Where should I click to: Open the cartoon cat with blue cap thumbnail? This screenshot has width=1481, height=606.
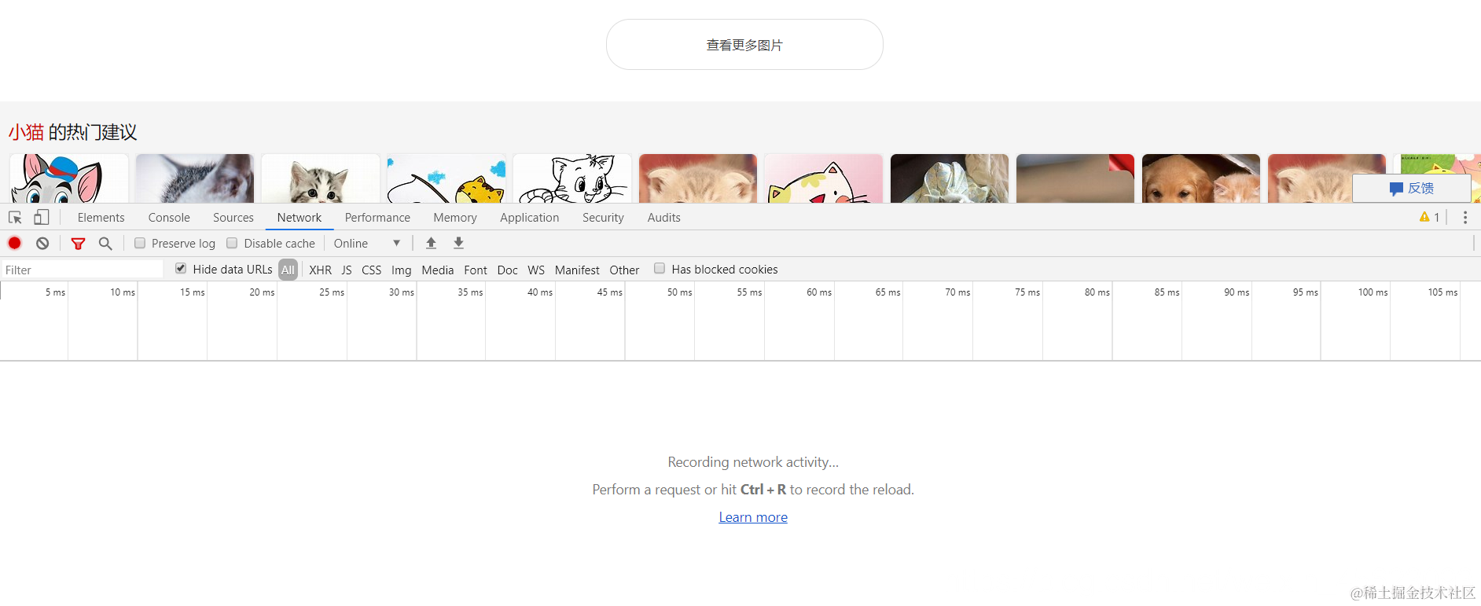coord(69,178)
